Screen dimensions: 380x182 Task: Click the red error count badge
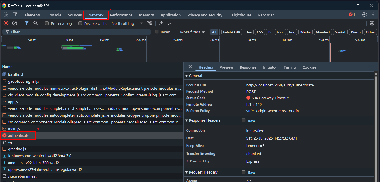click(x=352, y=14)
